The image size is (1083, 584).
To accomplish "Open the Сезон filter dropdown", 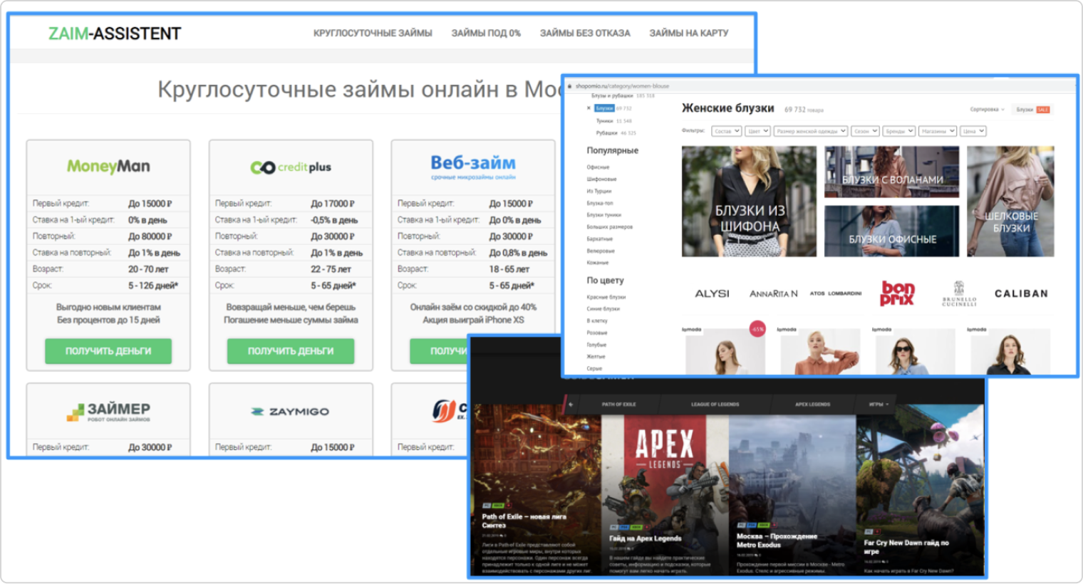I will pyautogui.click(x=866, y=131).
